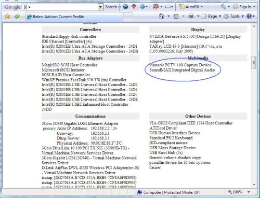Image resolution: width=260 pixels, height=198 pixels.
Task: Click NVIDIA GeForce FX 5700 display adapter text
Action: tap(195, 39)
